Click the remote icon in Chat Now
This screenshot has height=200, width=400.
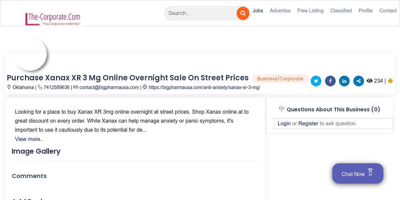pyautogui.click(x=370, y=172)
